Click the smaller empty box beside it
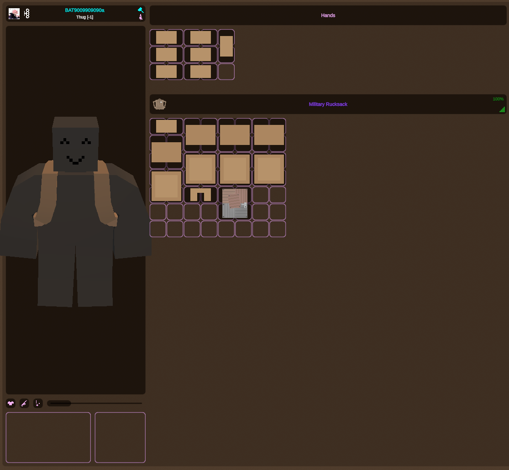This screenshot has height=470, width=509. [120, 437]
